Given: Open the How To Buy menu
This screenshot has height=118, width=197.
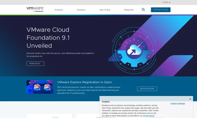Looking at the screenshot, I should click(x=105, y=10).
